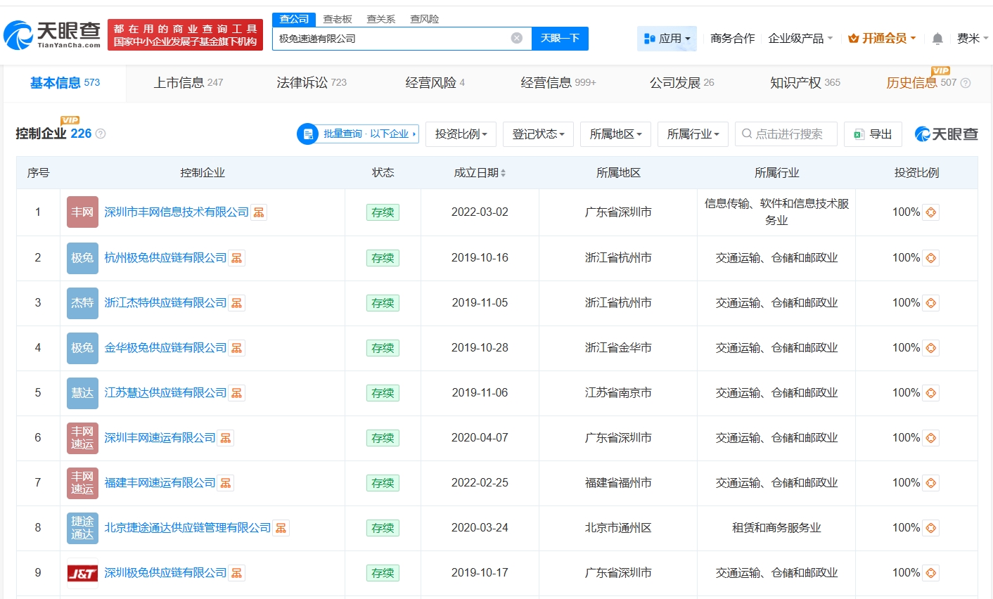Open equity structure icon for 北京捷途通达供应链管理有限公司
Screen dimensions: 993x599
(x=281, y=528)
